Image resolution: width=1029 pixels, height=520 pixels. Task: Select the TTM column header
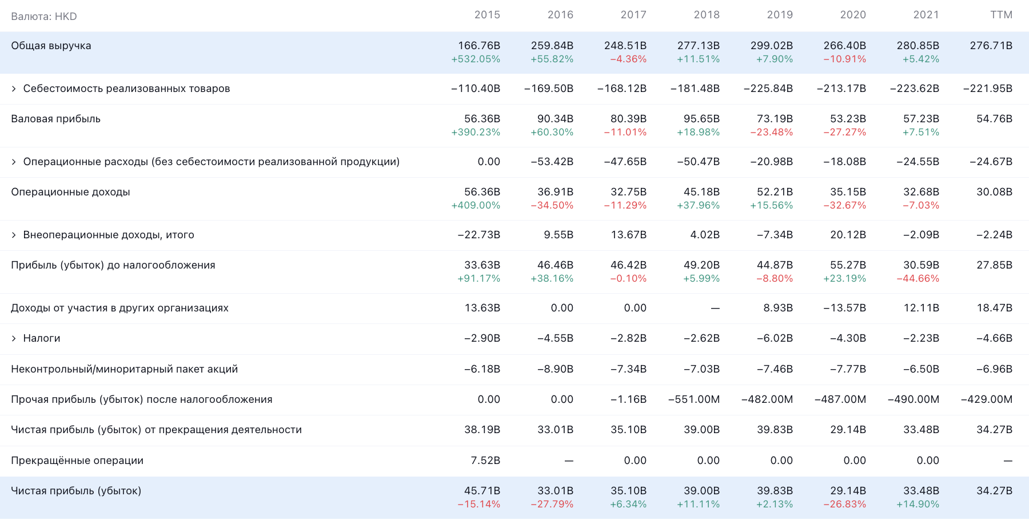pos(1001,15)
